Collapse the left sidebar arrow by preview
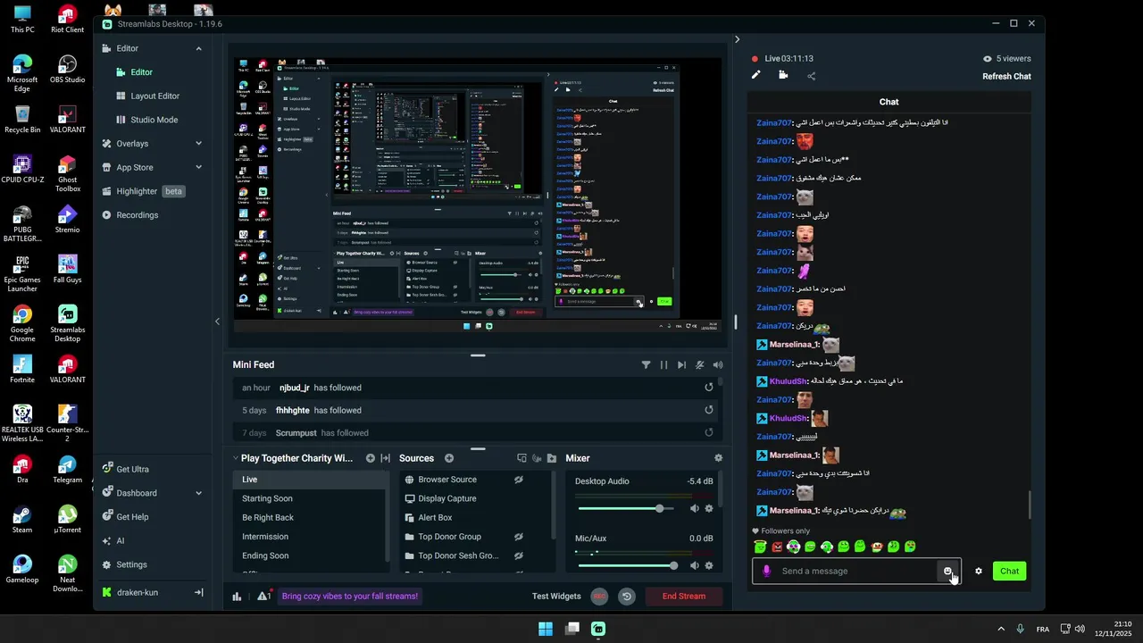Viewport: 1143px width, 643px height. click(217, 321)
